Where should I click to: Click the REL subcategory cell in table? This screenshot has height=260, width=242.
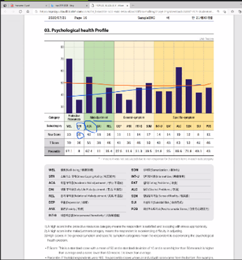point(109,126)
